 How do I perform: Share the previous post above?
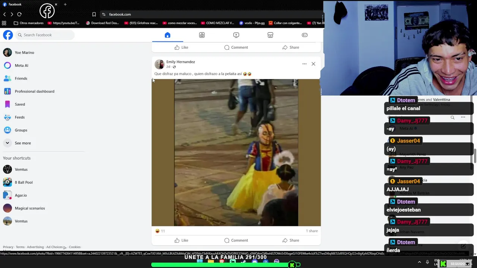[291, 47]
